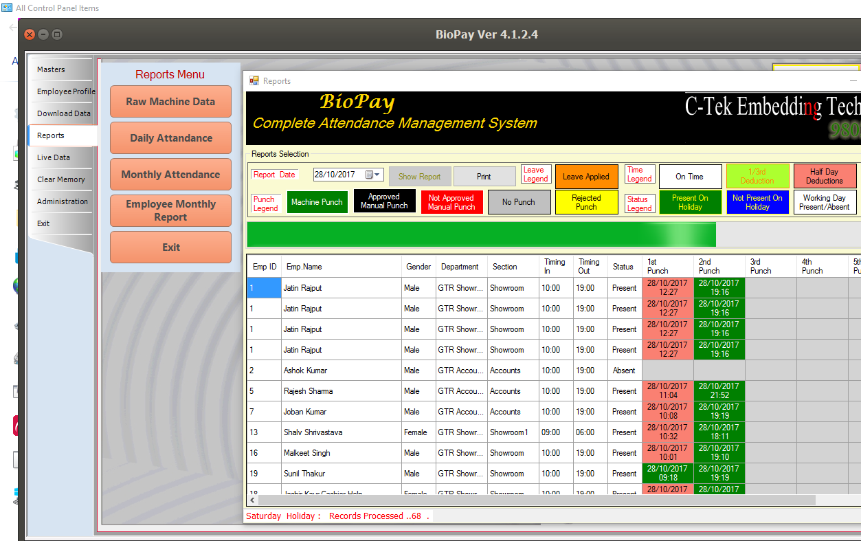Click the Records Processed status bar text

coord(379,516)
